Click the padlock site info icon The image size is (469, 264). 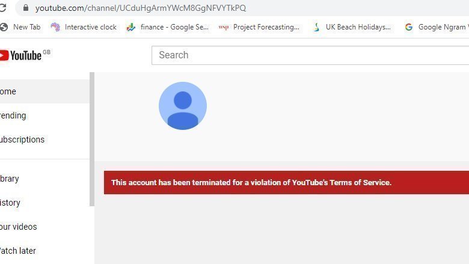coord(26,8)
